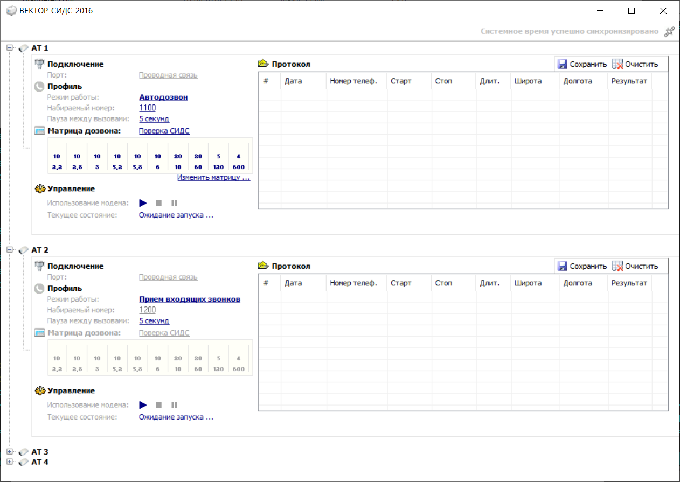Viewport: 680px width, 482px height.
Task: Start the AT 2 modem using play icon
Action: 143,405
